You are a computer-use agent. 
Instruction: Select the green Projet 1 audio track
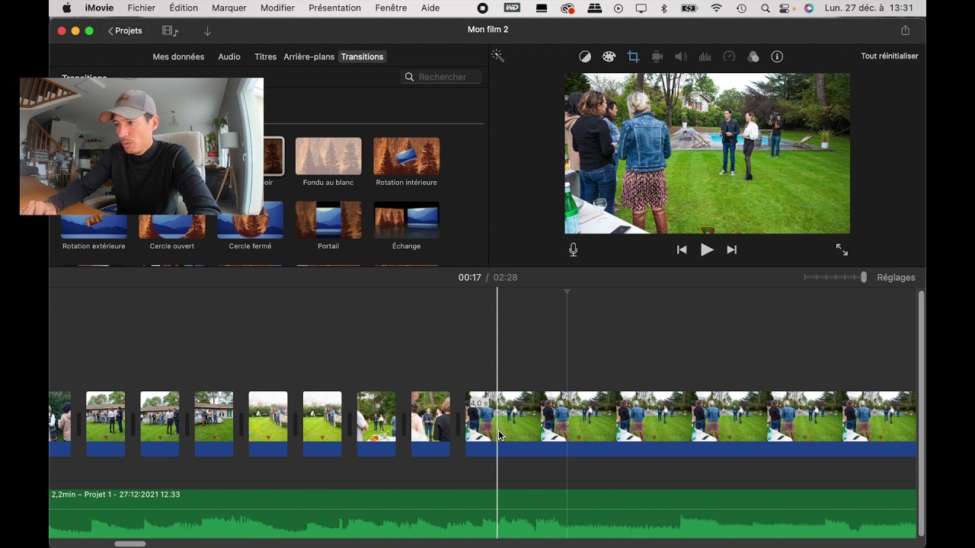tap(483, 514)
